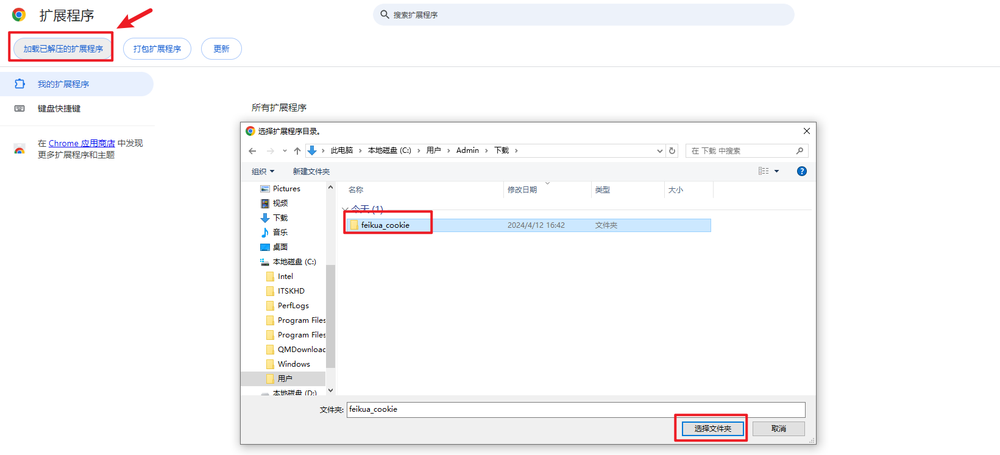Viewport: 1000px width, 455px height.
Task: Collapse the 今天 (1) group
Action: click(346, 209)
